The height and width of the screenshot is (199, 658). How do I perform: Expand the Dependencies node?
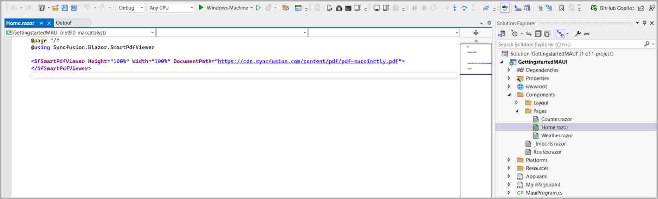pyautogui.click(x=509, y=70)
